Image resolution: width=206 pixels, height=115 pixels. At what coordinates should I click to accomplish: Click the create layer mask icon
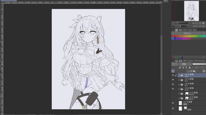(204, 71)
